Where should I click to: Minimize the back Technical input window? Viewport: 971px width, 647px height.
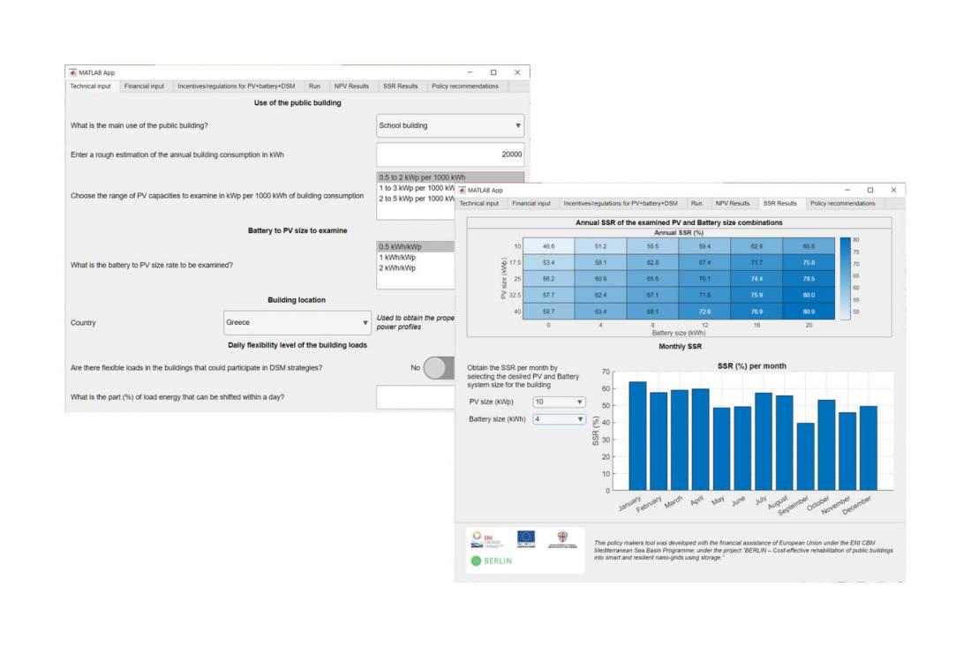point(470,72)
